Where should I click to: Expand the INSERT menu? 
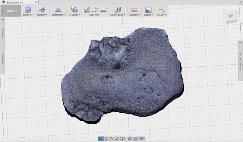148,15
